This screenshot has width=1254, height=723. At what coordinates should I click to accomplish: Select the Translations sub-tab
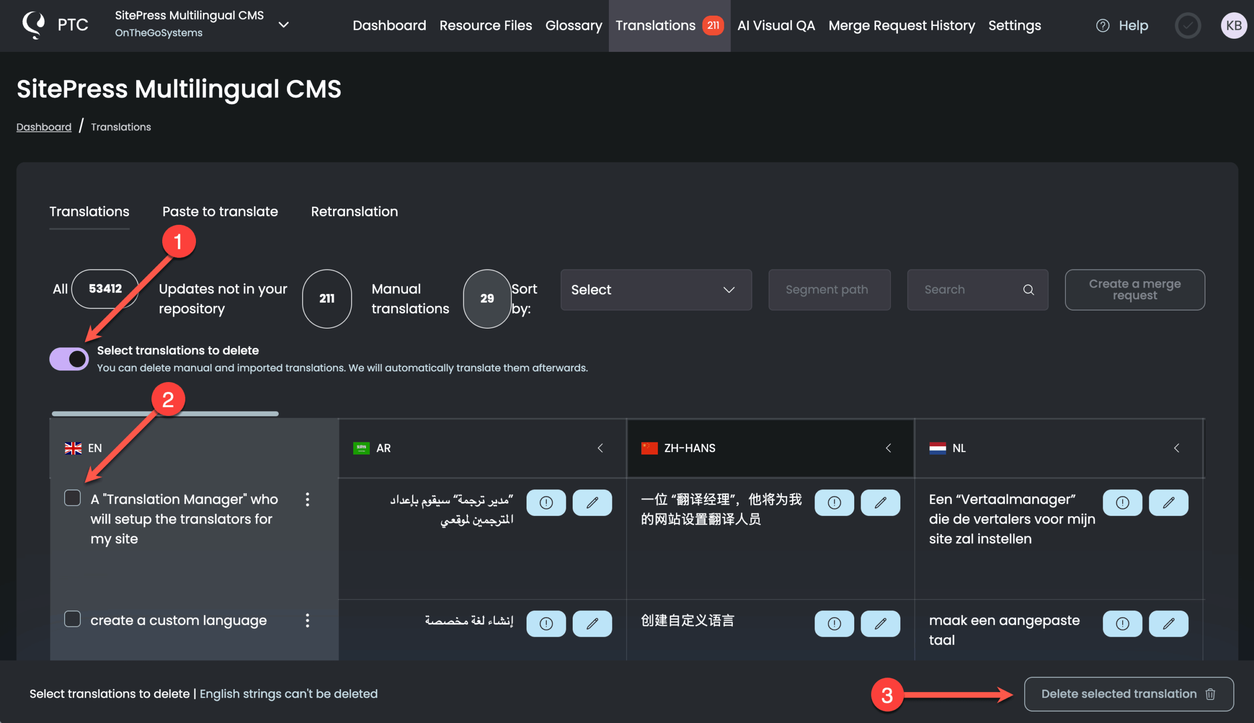point(89,212)
